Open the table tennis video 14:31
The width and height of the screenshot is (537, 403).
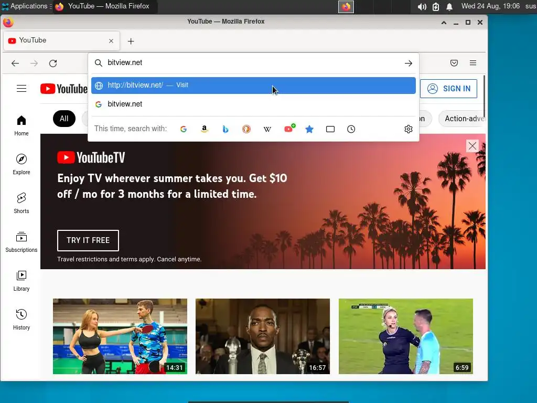[120, 336]
